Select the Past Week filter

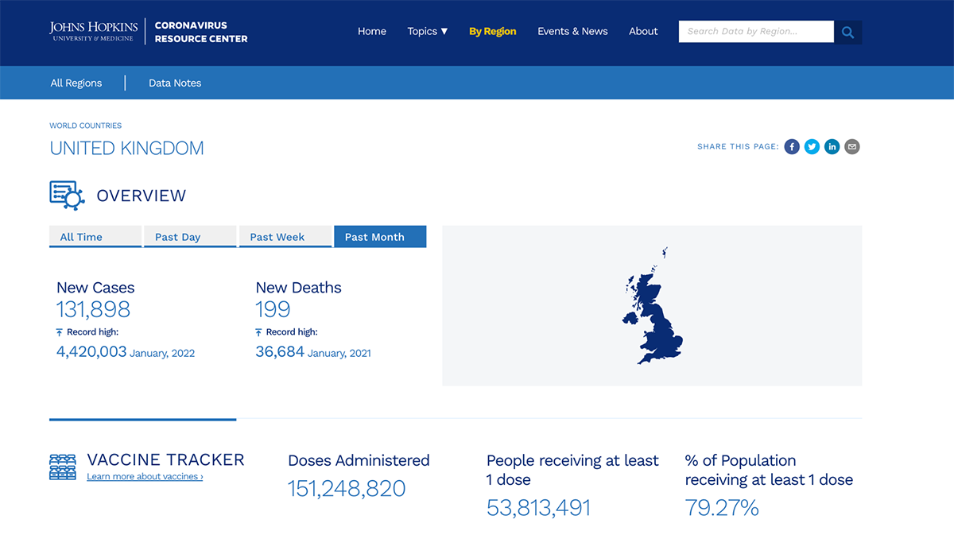285,236
